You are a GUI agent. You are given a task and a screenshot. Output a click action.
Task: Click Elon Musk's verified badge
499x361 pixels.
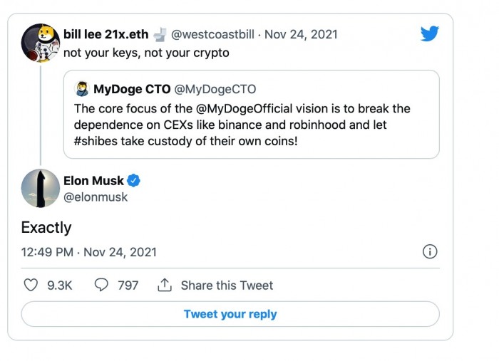coord(134,181)
